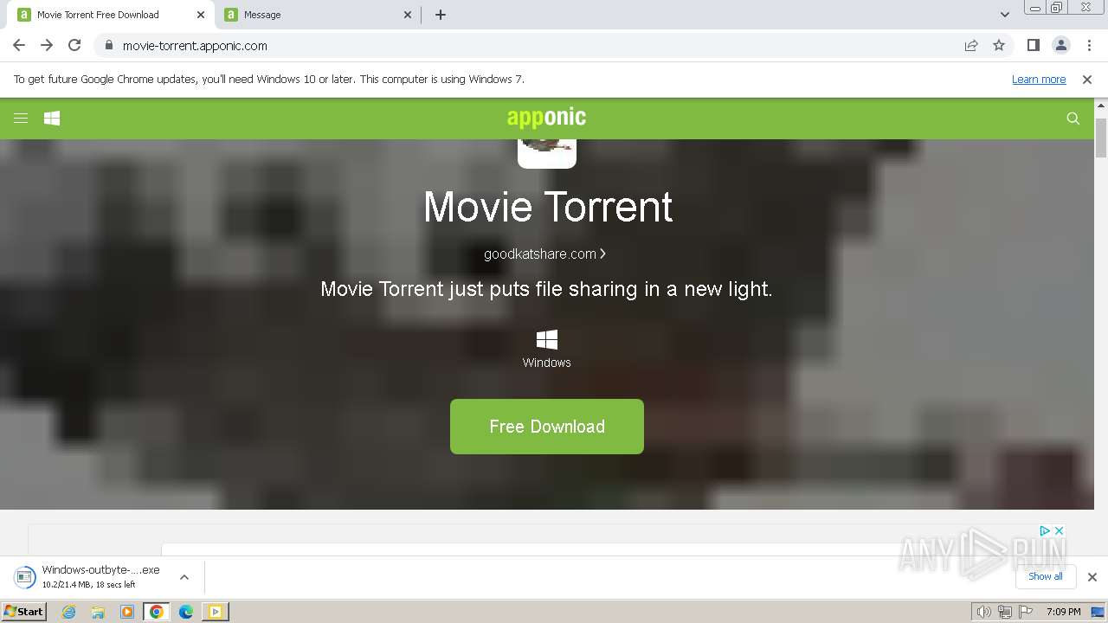The height and width of the screenshot is (623, 1108).
Task: Open the apponic site search
Action: (x=1073, y=119)
